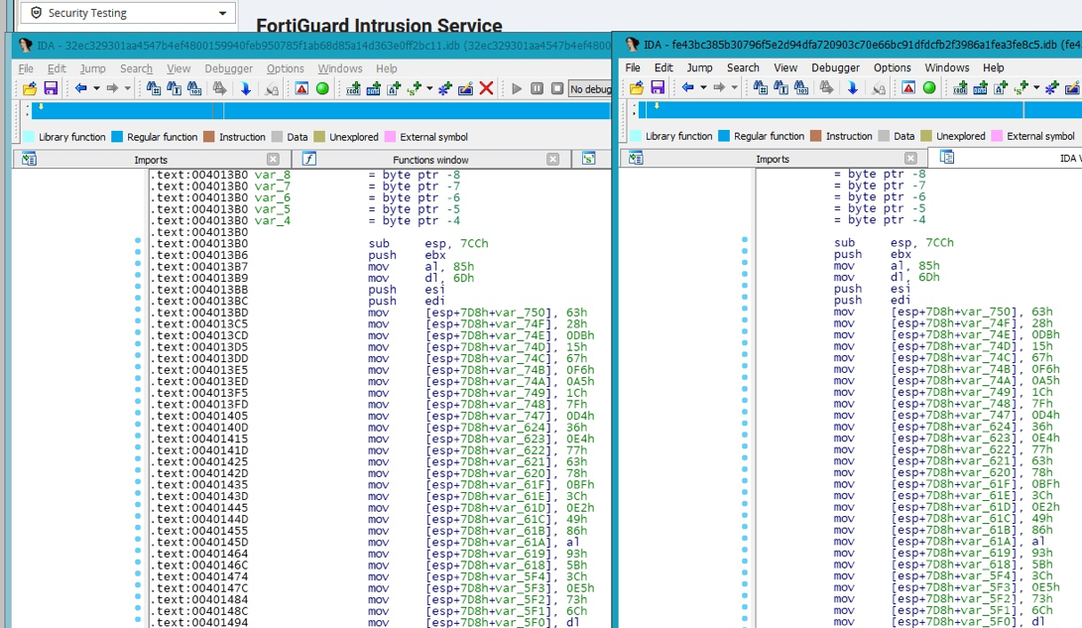Close the Imports tab in left IDA
The image size is (1082, 628).
click(274, 160)
